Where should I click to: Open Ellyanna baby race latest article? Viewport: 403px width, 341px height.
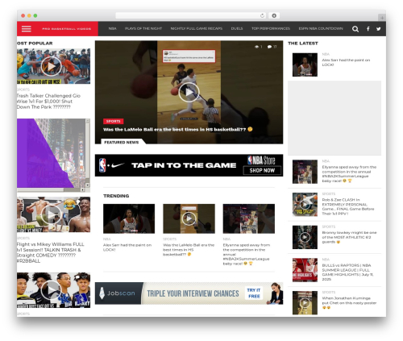349,174
